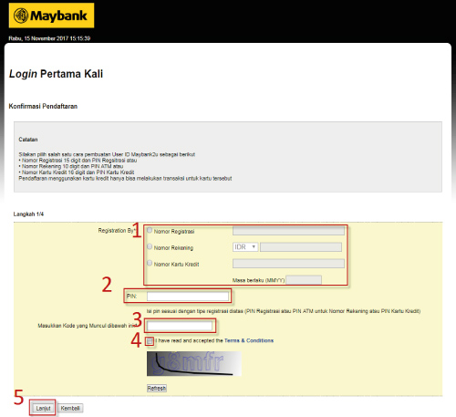This screenshot has width=456, height=417.
Task: Select the Nomor Registrasi radio button
Action: (150, 230)
